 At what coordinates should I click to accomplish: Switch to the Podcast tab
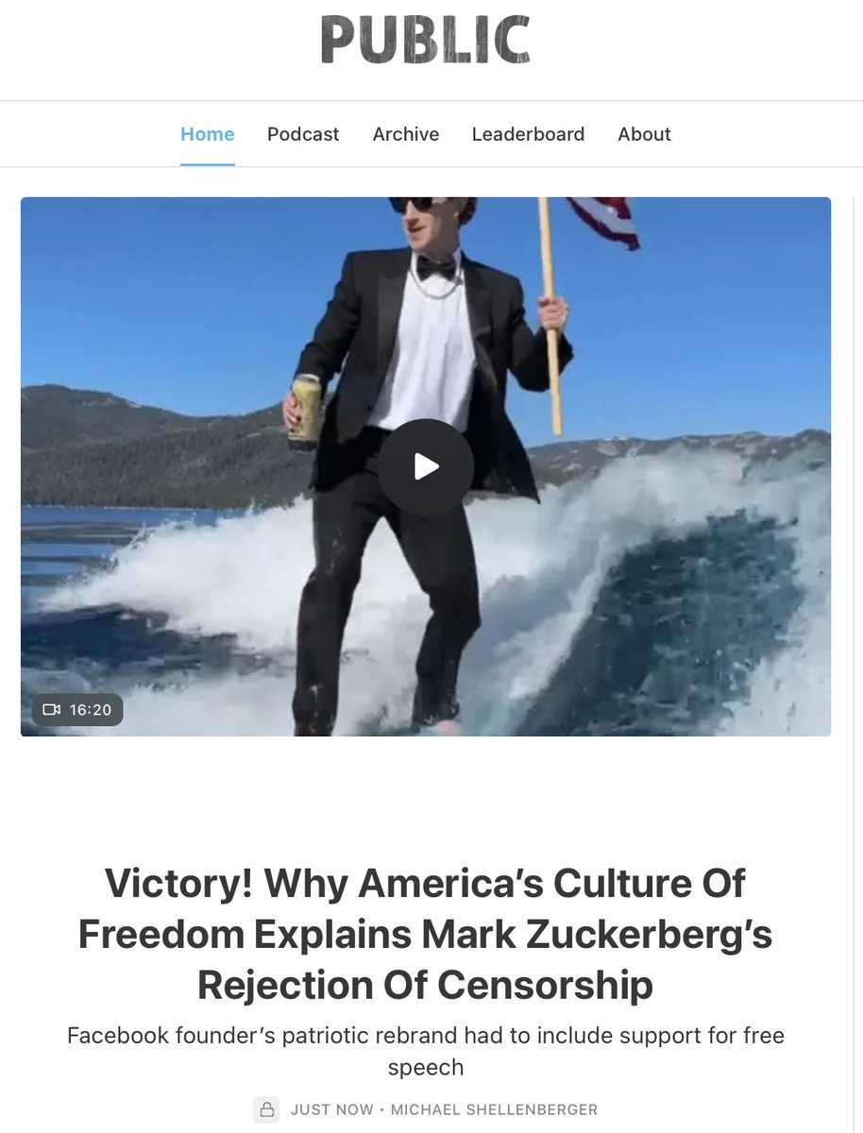pyautogui.click(x=303, y=134)
